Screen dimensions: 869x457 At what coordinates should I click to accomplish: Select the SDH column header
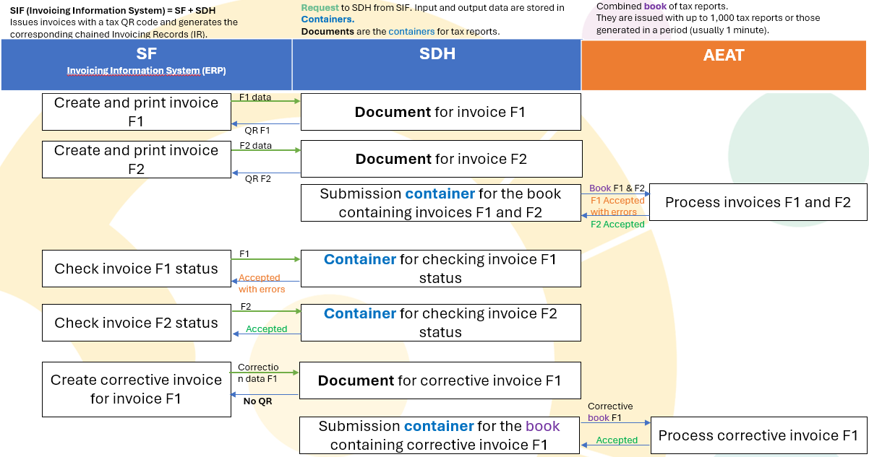pos(437,54)
